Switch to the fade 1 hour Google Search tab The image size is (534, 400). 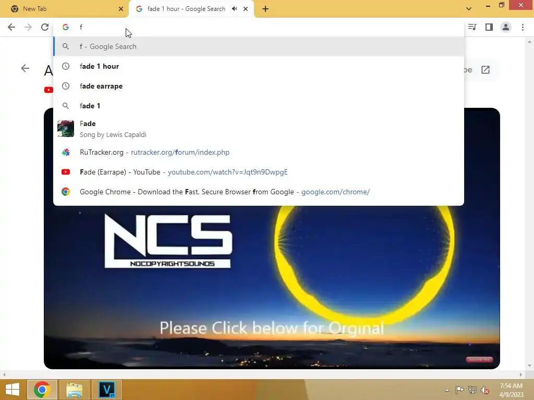pyautogui.click(x=191, y=9)
